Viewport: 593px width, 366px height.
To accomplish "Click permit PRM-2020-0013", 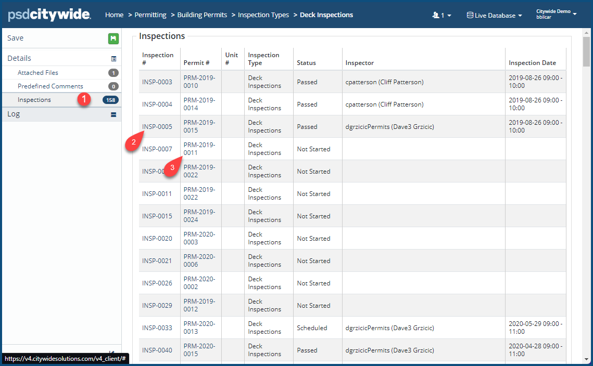I will 199,328.
